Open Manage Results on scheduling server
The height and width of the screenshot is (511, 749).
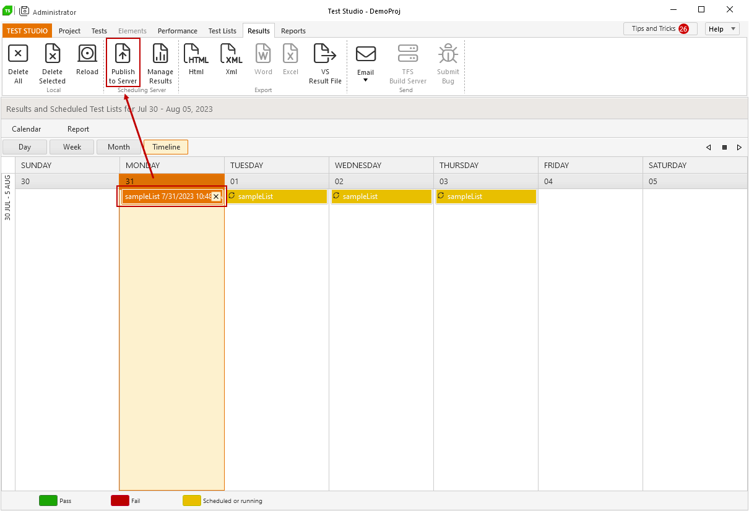(x=160, y=62)
